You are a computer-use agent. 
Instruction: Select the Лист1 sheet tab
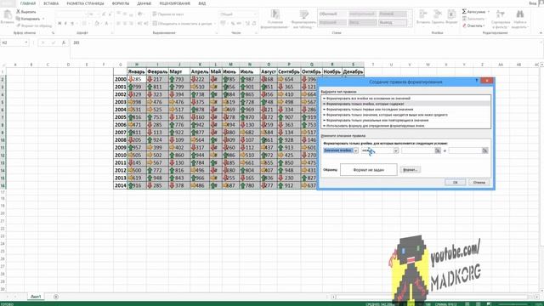[x=36, y=297]
